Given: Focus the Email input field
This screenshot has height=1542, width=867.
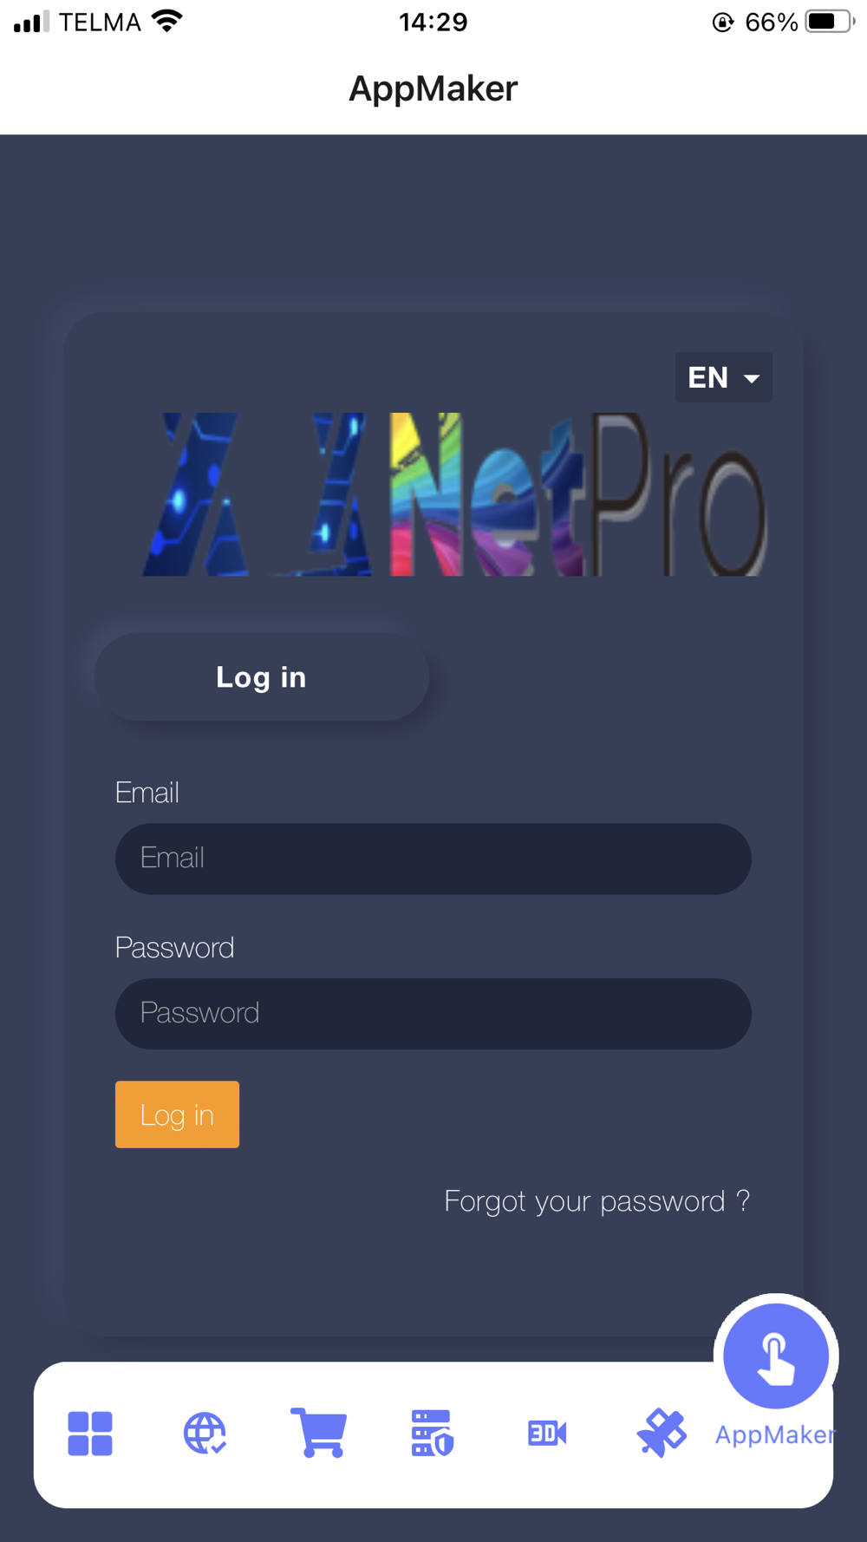Looking at the screenshot, I should (433, 859).
